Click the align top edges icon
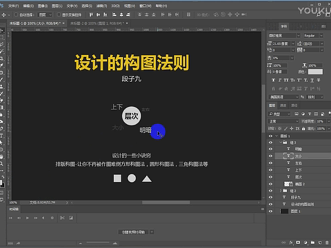The height and width of the screenshot is (248, 331). tap(91, 15)
